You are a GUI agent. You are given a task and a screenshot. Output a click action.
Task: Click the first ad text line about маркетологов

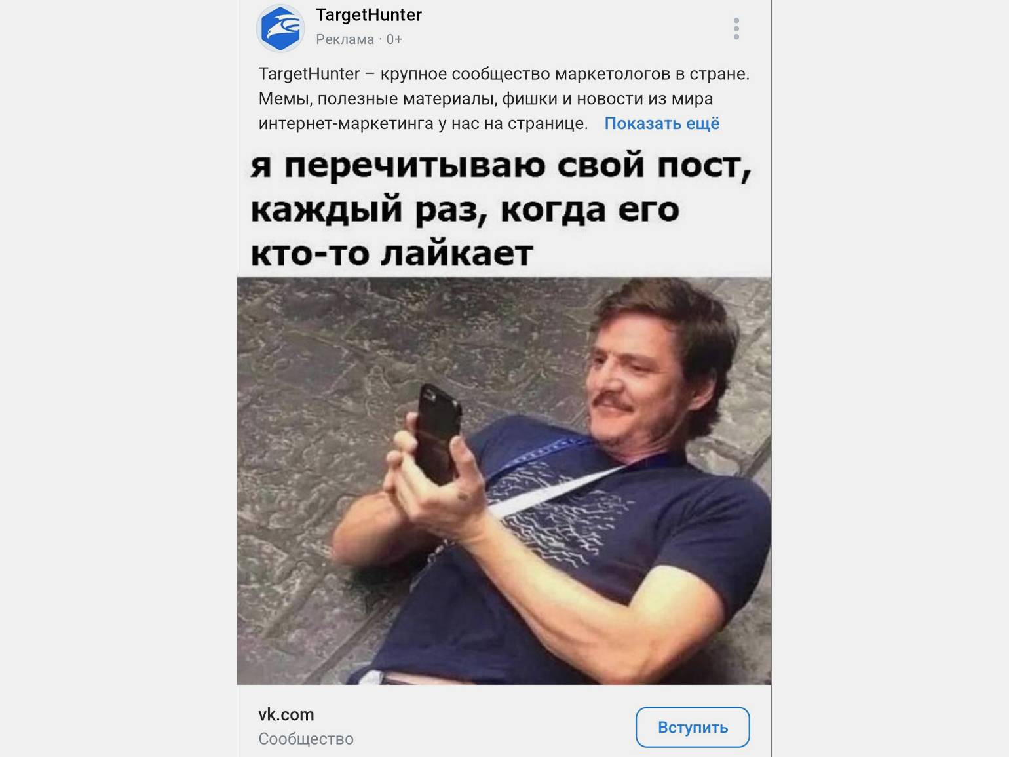[504, 74]
